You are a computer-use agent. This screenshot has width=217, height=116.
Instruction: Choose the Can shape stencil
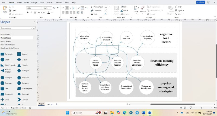(x=4, y=89)
